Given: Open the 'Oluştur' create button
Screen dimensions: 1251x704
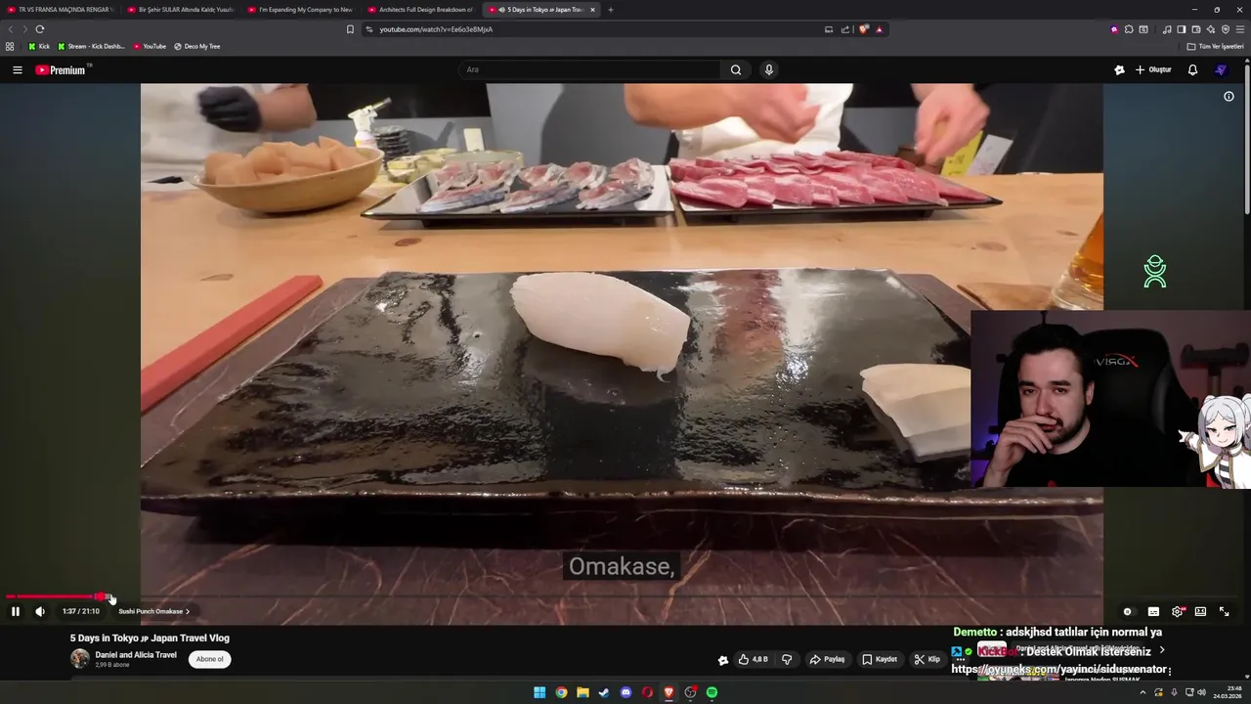Looking at the screenshot, I should coord(1153,69).
